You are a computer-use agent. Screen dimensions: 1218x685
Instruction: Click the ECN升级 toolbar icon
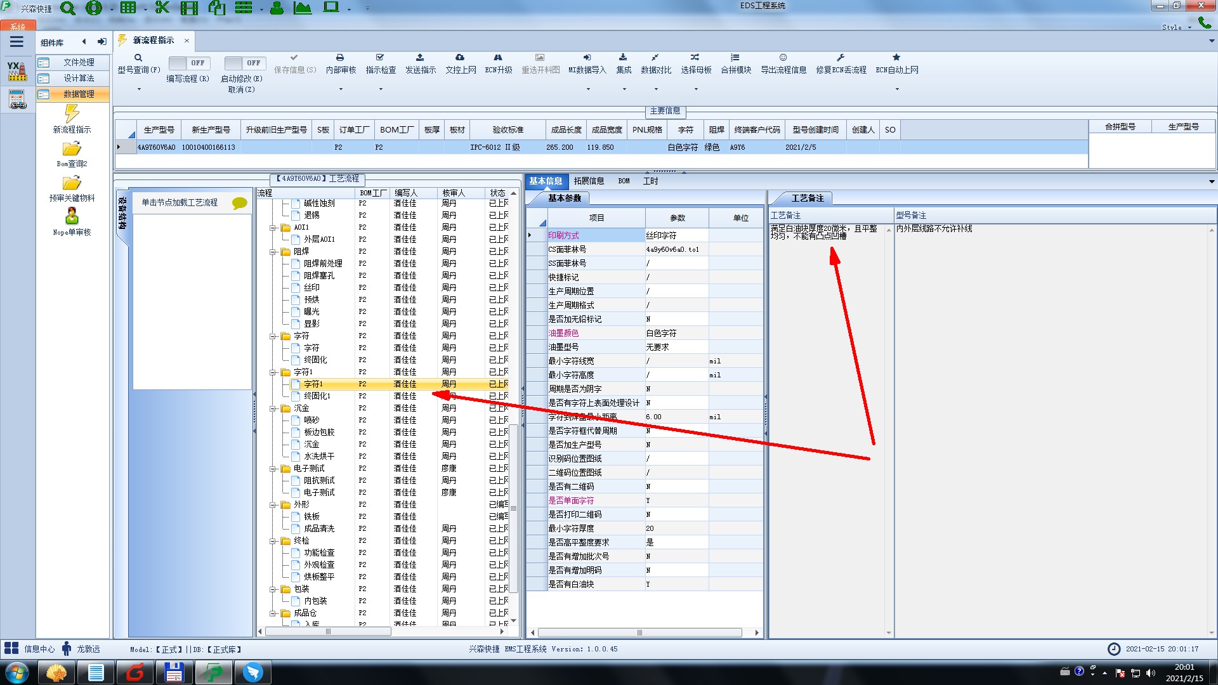498,58
